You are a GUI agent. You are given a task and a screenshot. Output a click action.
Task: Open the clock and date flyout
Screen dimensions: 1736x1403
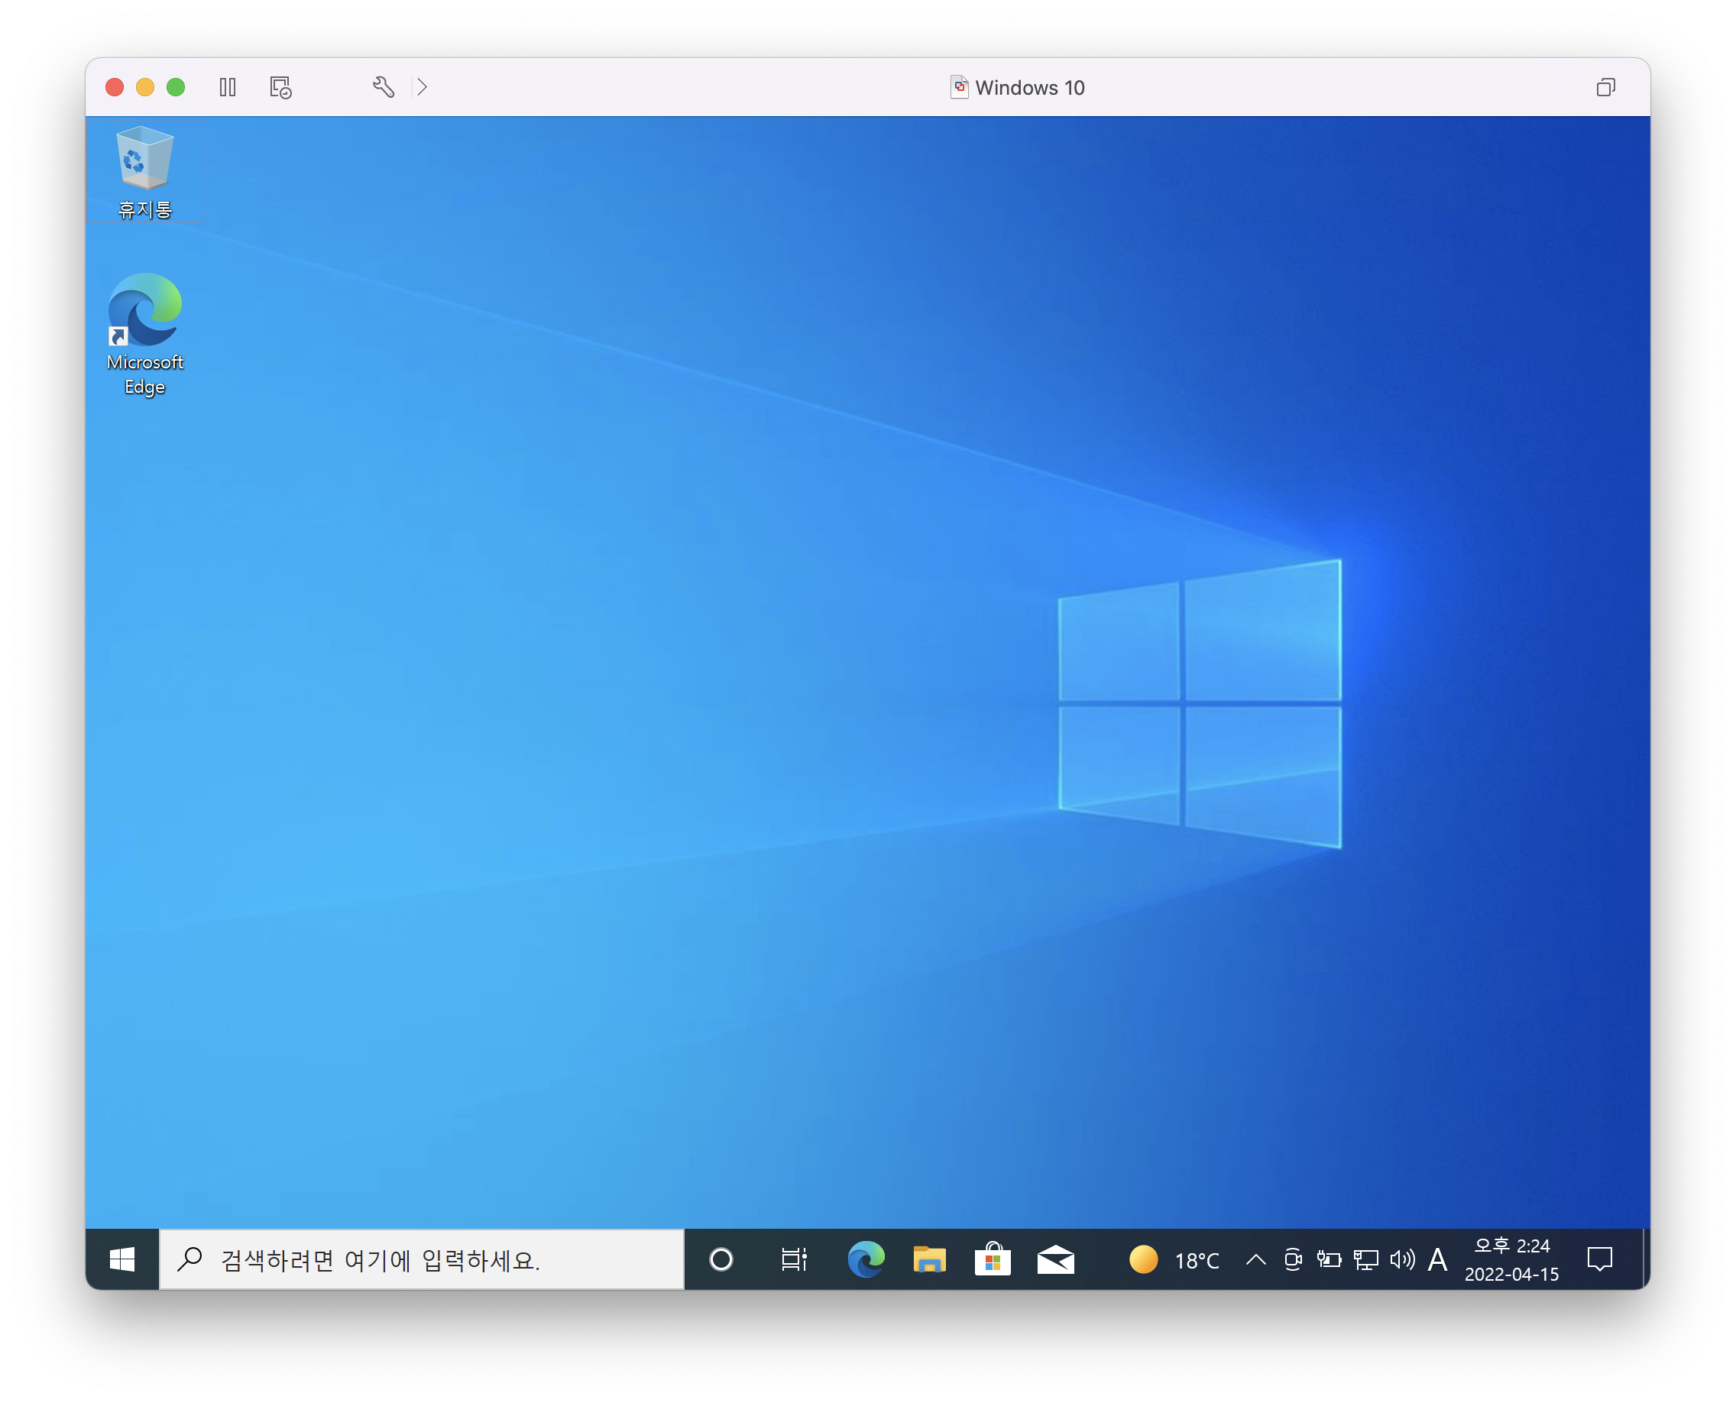1511,1259
